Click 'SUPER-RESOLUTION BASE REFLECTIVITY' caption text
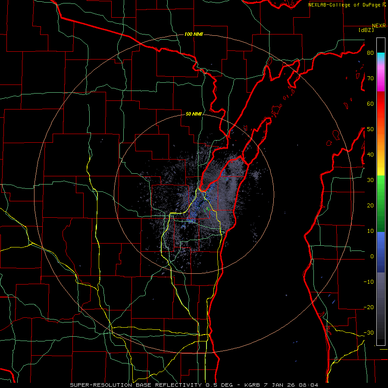Image resolution: width=388 pixels, height=388 pixels. [x=136, y=385]
